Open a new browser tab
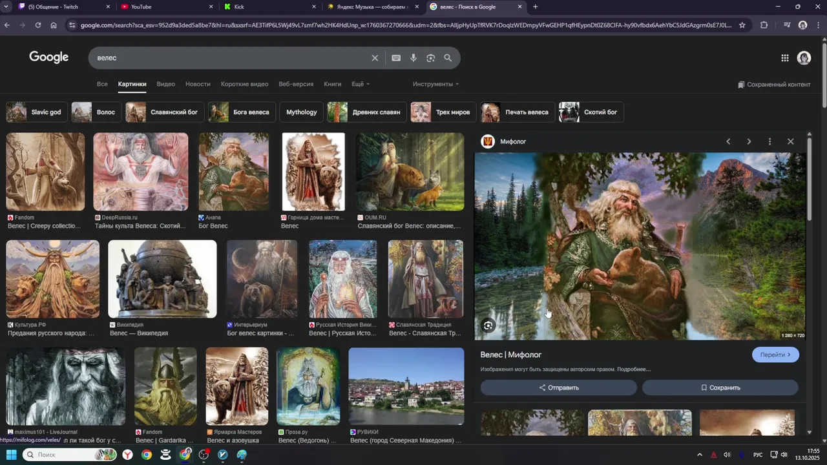 535,6
